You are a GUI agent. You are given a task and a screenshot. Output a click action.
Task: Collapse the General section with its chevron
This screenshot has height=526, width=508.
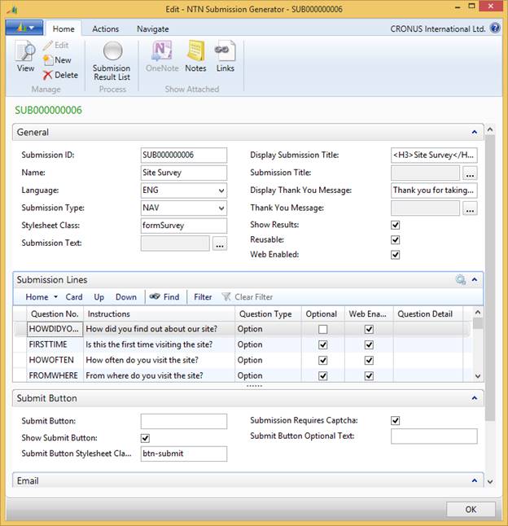coord(474,132)
